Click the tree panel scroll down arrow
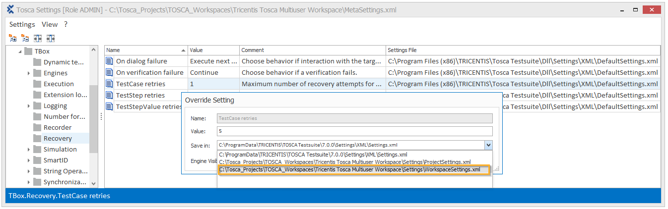Image resolution: width=668 pixels, height=209 pixels. pyautogui.click(x=93, y=183)
